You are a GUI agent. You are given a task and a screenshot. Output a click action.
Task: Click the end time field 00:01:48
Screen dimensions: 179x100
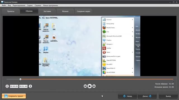[23, 86]
